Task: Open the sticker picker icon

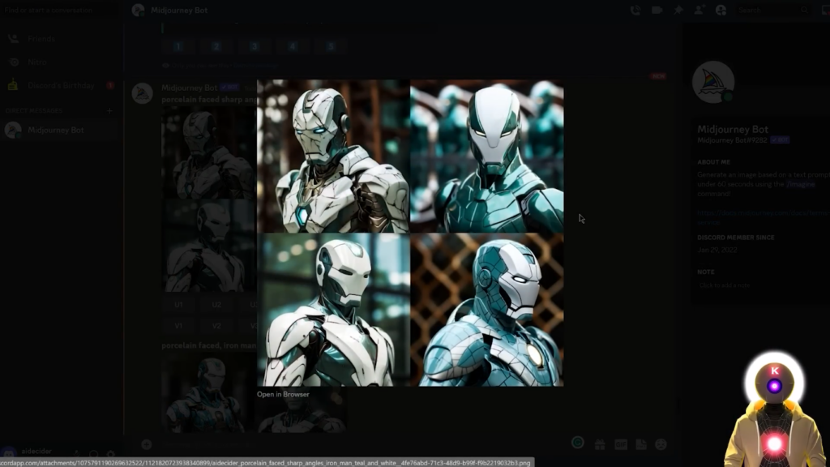Action: point(641,445)
